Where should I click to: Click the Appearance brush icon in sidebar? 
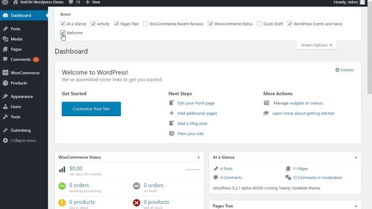(5, 96)
